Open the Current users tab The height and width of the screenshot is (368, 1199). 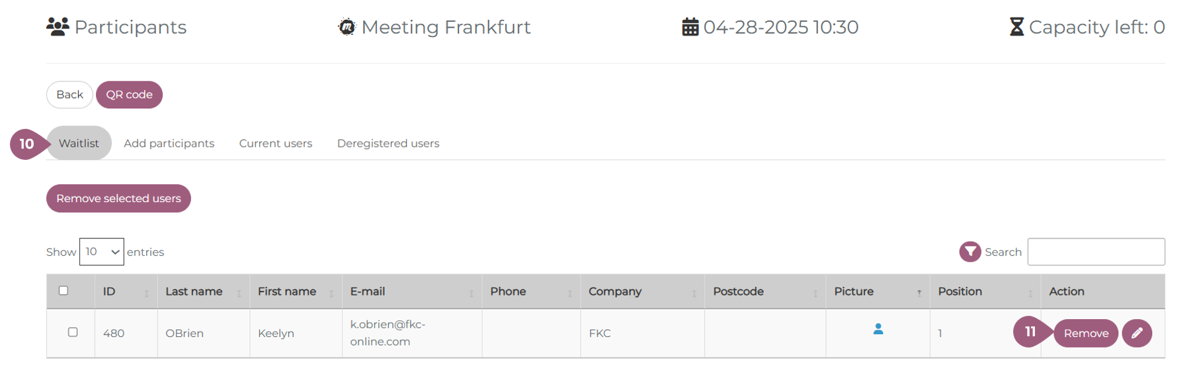(275, 143)
